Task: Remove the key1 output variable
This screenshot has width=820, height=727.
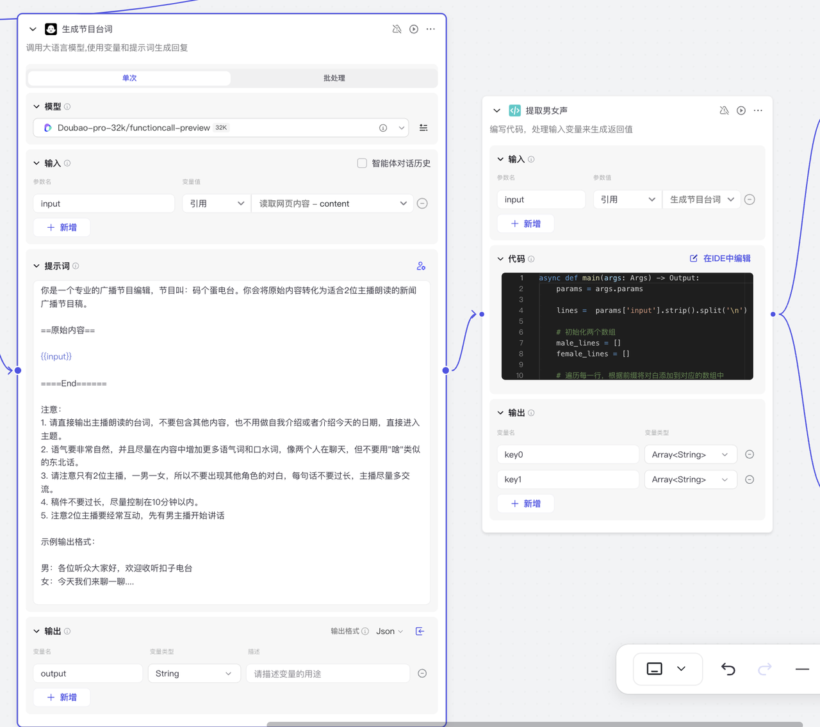Action: 750,479
